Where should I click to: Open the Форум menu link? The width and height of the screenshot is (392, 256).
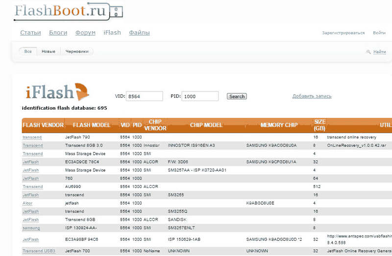(85, 33)
